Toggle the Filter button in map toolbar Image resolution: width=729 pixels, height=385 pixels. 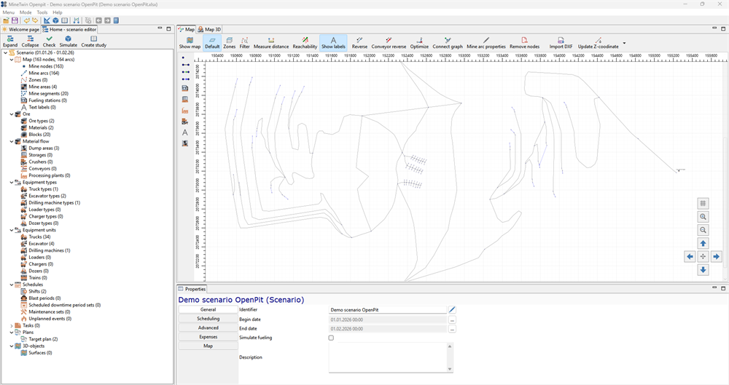pyautogui.click(x=244, y=43)
